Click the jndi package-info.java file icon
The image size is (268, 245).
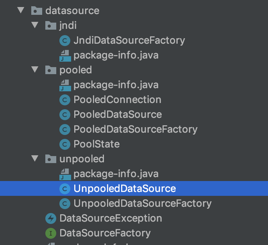[x=64, y=55]
